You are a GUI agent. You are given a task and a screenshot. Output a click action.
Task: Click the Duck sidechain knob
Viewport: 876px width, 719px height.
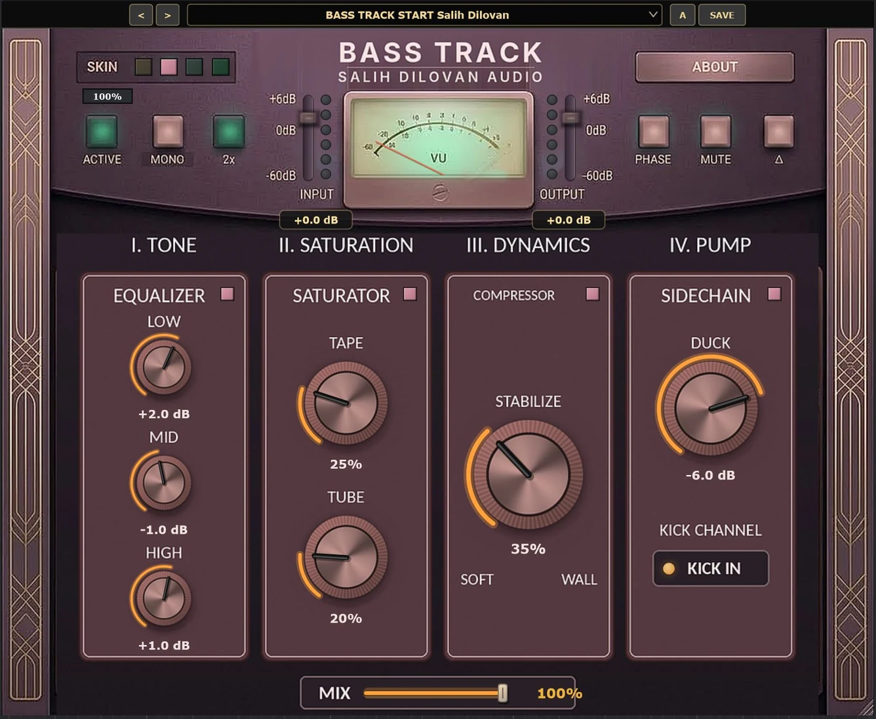(x=710, y=407)
